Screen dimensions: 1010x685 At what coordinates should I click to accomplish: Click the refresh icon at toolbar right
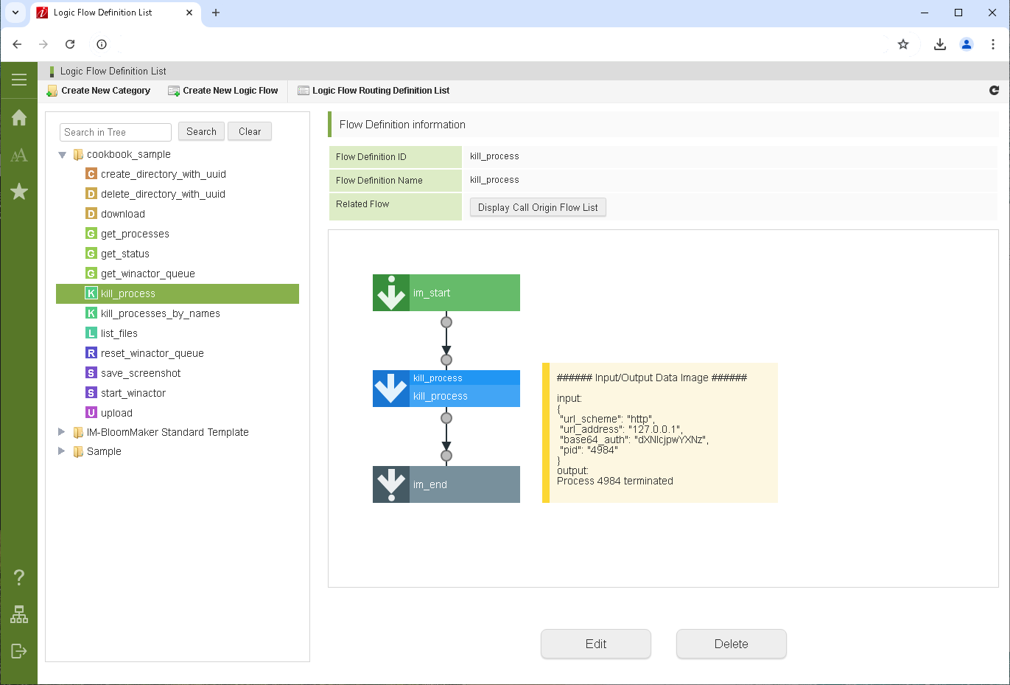[x=994, y=90]
